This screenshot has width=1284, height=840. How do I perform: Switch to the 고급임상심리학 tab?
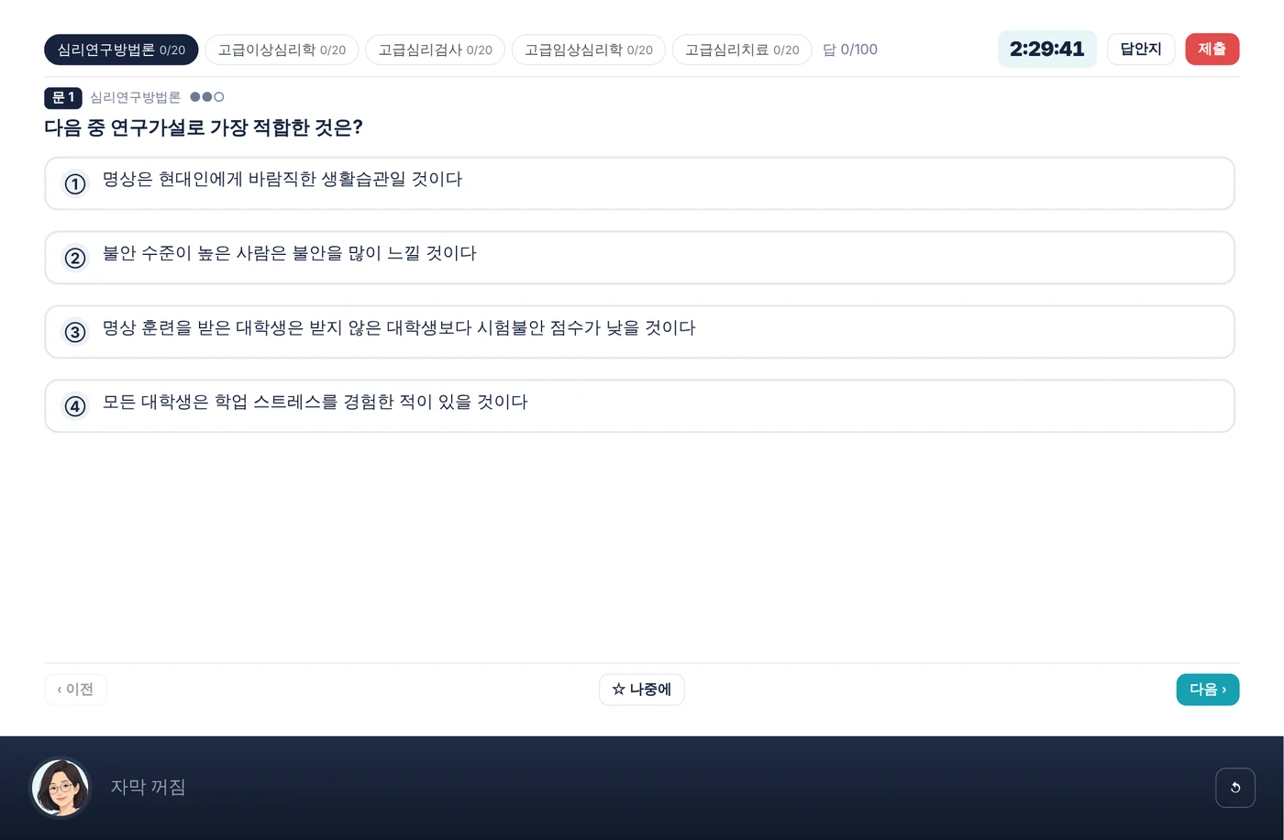click(589, 50)
